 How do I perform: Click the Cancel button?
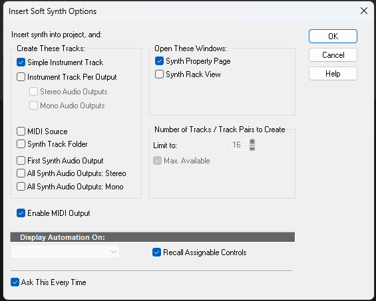point(333,55)
